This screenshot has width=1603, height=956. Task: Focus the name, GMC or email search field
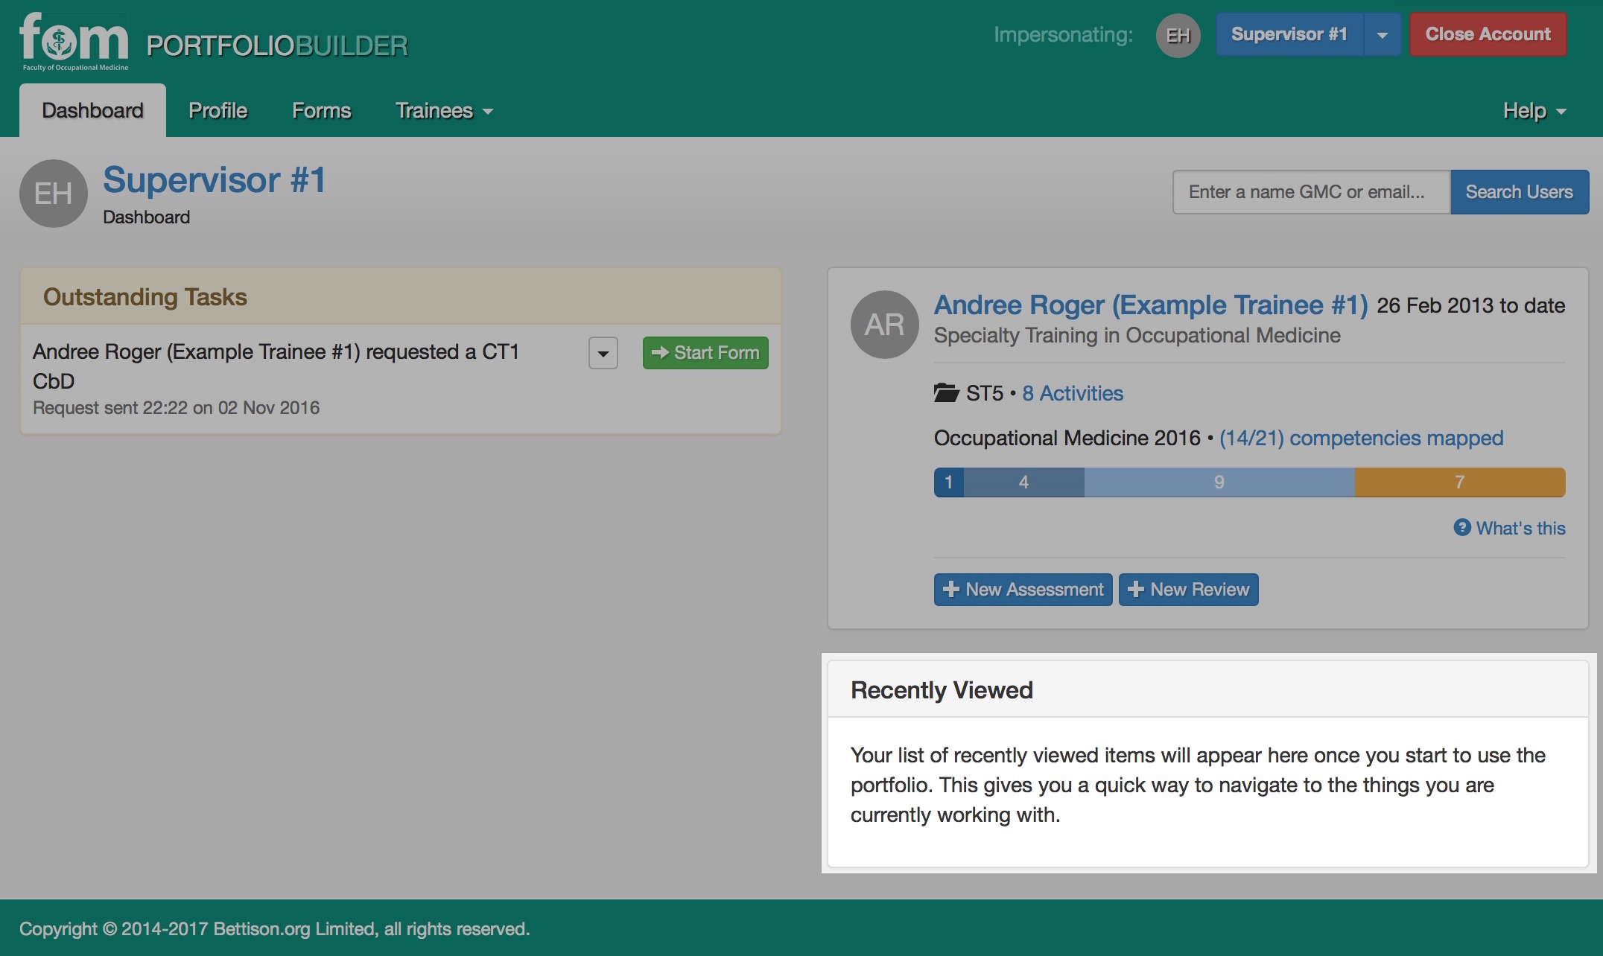tap(1312, 192)
